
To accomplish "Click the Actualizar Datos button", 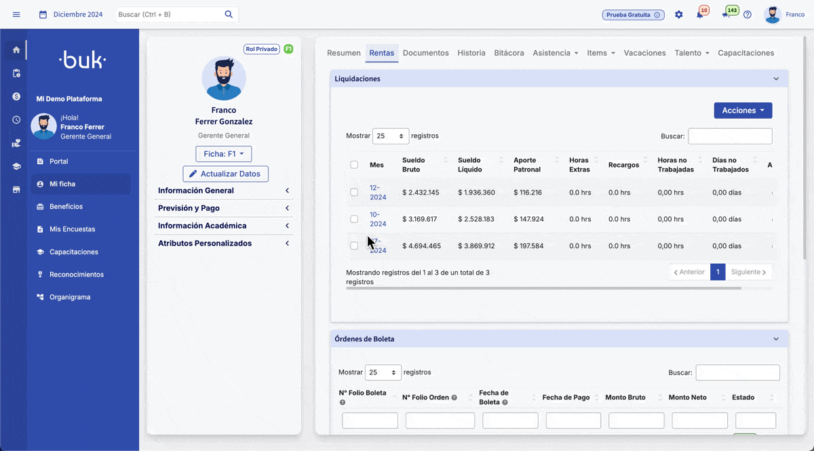I will [226, 174].
